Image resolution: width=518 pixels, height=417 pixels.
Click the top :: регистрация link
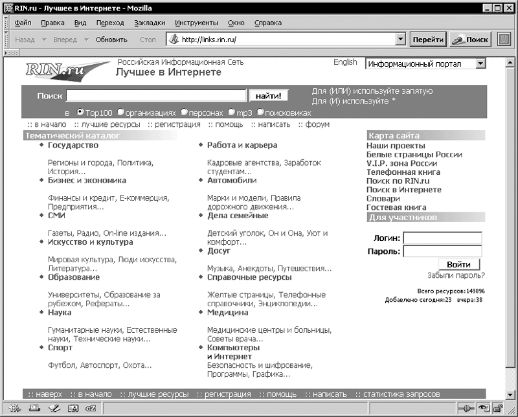tap(174, 124)
